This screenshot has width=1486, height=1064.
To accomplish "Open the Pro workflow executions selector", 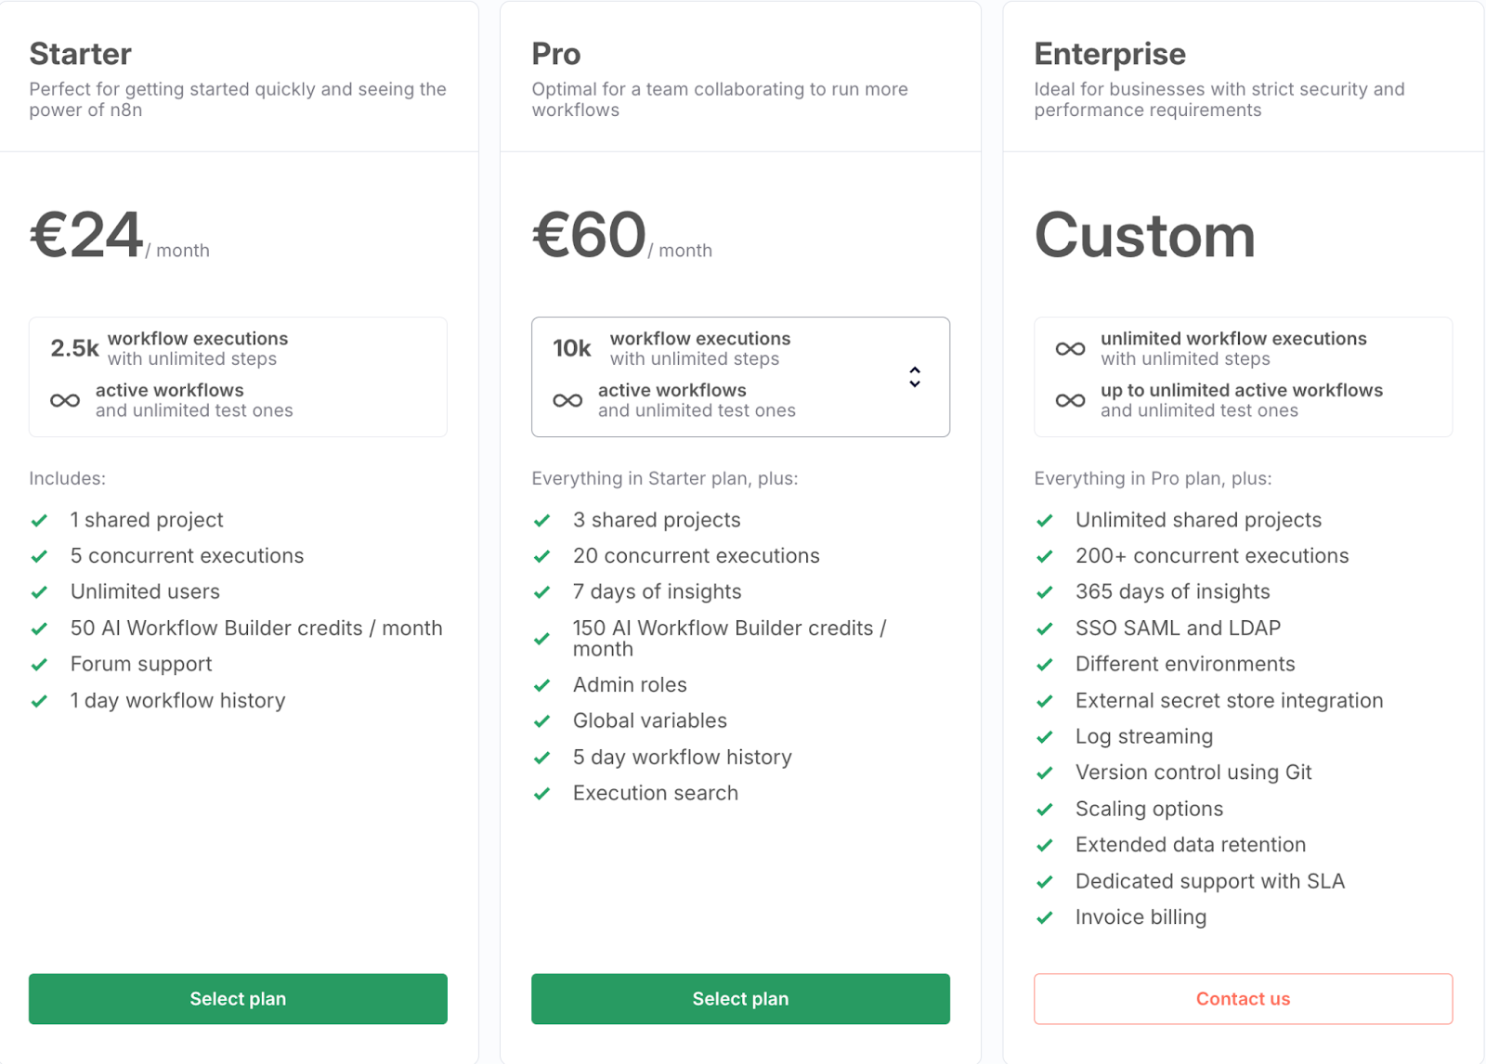I will [x=740, y=377].
